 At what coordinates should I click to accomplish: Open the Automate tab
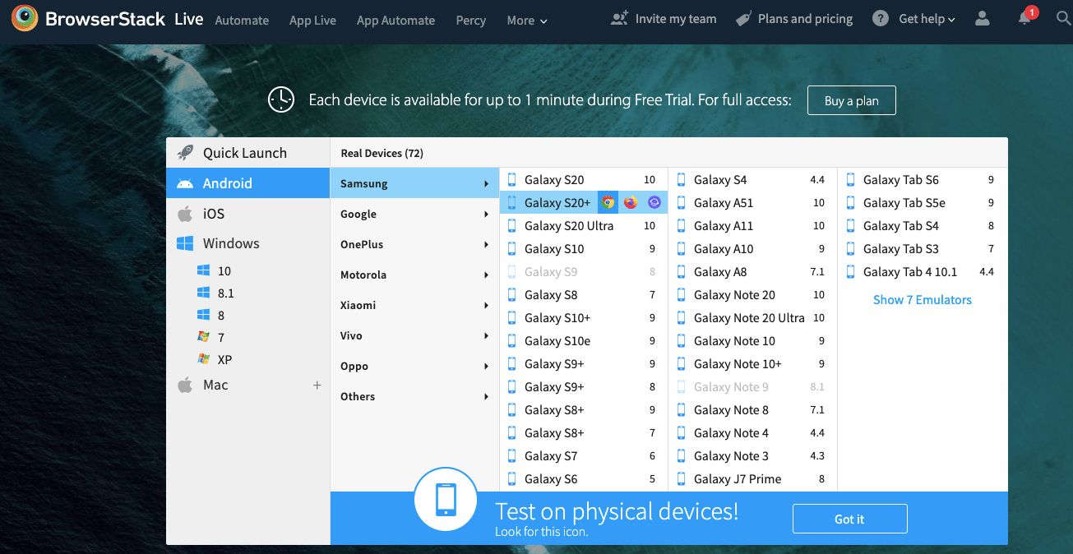click(242, 20)
